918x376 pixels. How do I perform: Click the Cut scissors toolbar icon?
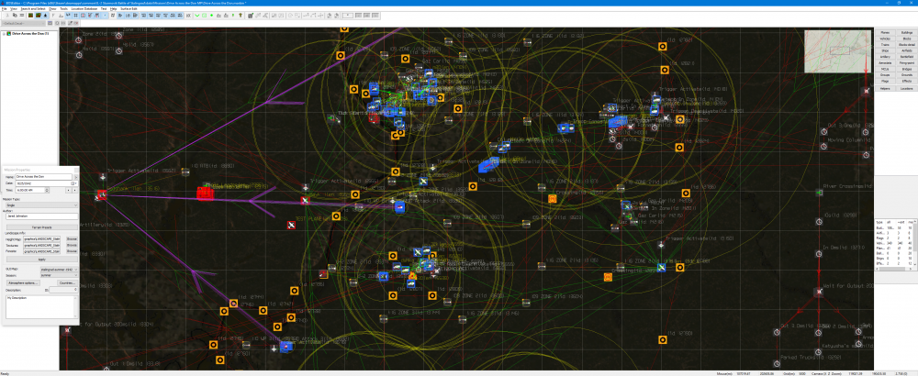pos(7,16)
